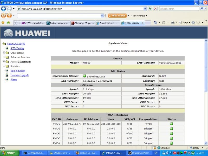
Task: Switch to the Streamyx tab
Action: click(83, 23)
